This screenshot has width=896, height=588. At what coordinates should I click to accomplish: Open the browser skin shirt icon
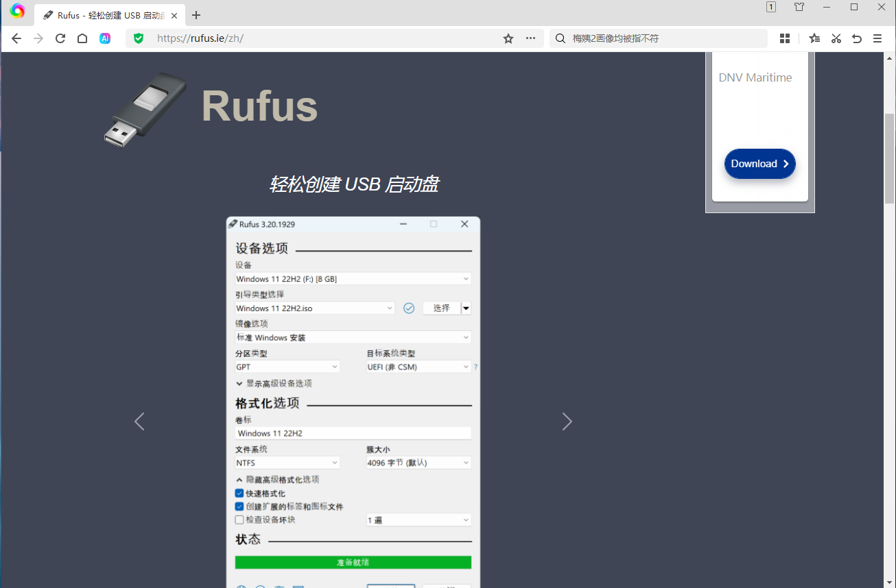click(x=799, y=7)
